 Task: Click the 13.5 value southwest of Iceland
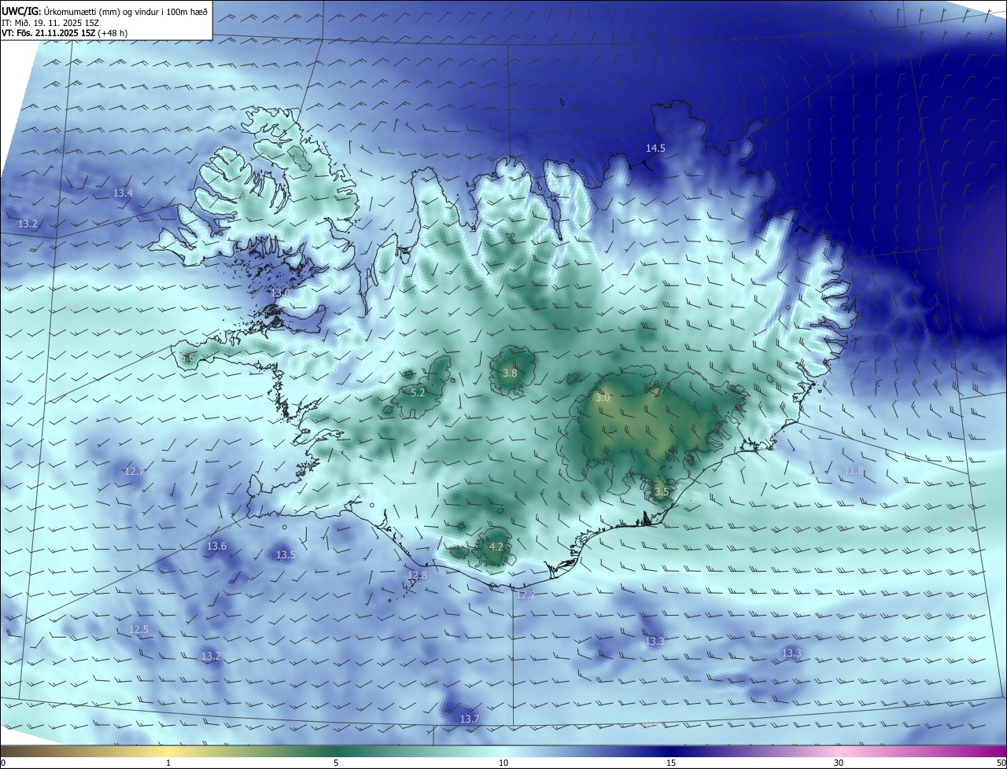[286, 554]
